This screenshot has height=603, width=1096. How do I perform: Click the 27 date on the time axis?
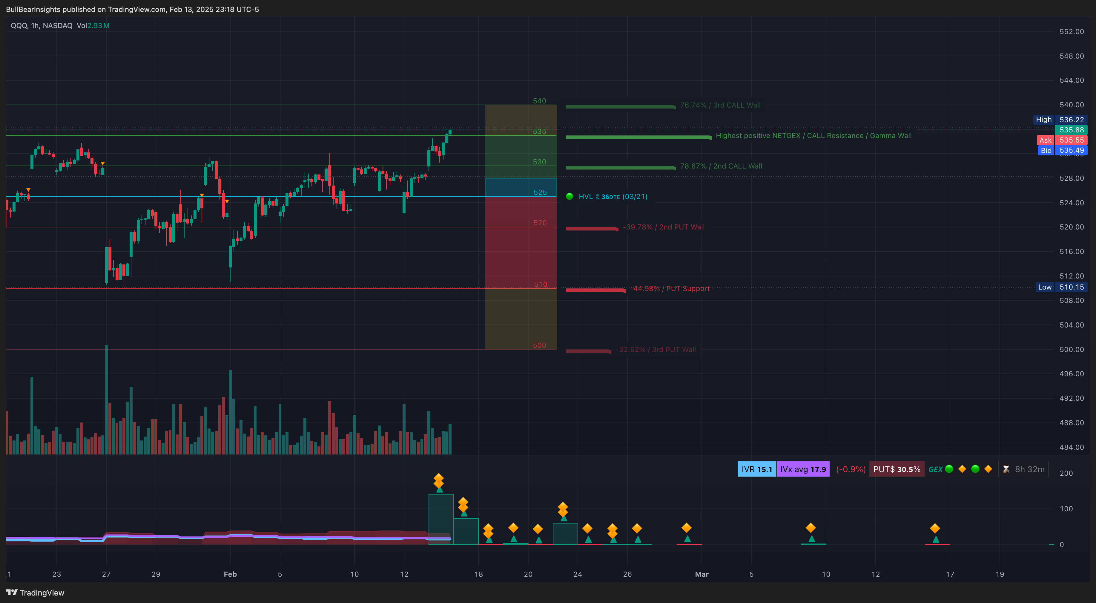pos(106,574)
